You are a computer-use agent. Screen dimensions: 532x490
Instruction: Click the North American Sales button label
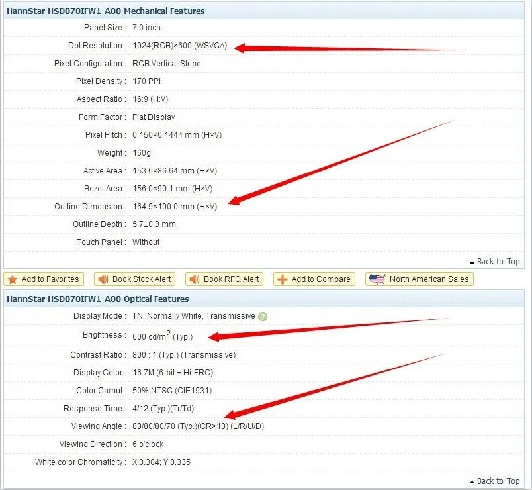coord(429,279)
